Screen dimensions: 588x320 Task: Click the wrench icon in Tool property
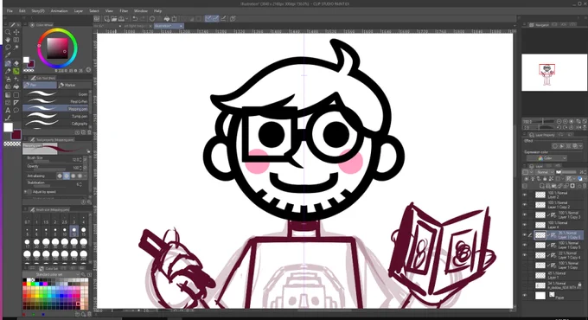pyautogui.click(x=89, y=202)
